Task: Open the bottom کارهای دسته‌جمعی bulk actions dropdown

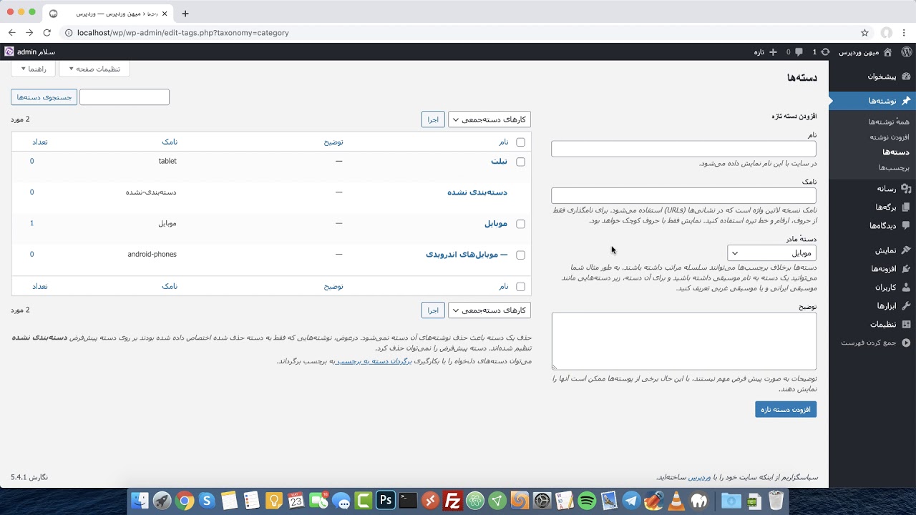Action: [489, 310]
